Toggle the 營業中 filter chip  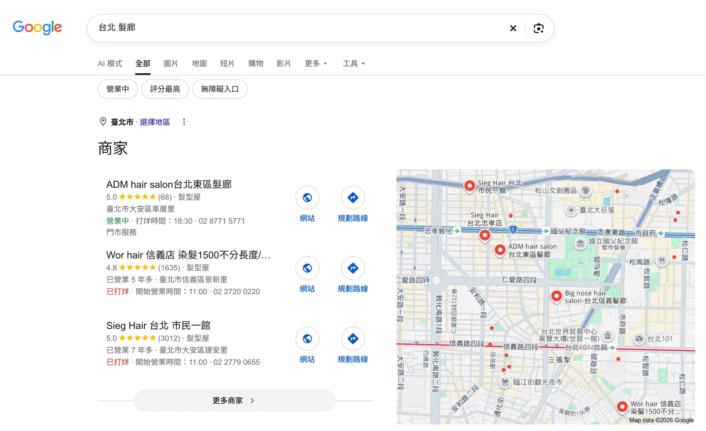pyautogui.click(x=118, y=89)
